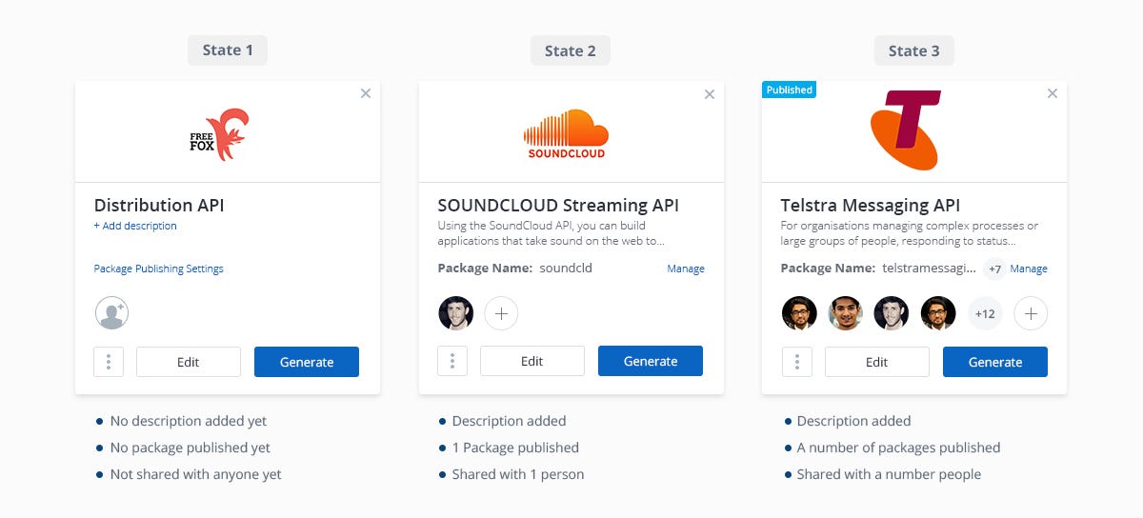Click the State 2 label

click(x=571, y=50)
